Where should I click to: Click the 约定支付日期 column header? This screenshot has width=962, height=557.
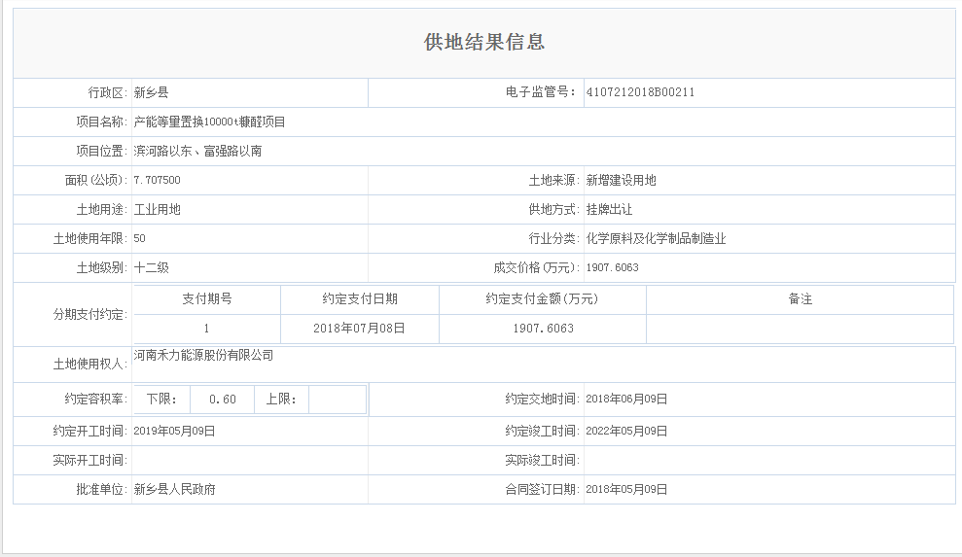(x=360, y=298)
